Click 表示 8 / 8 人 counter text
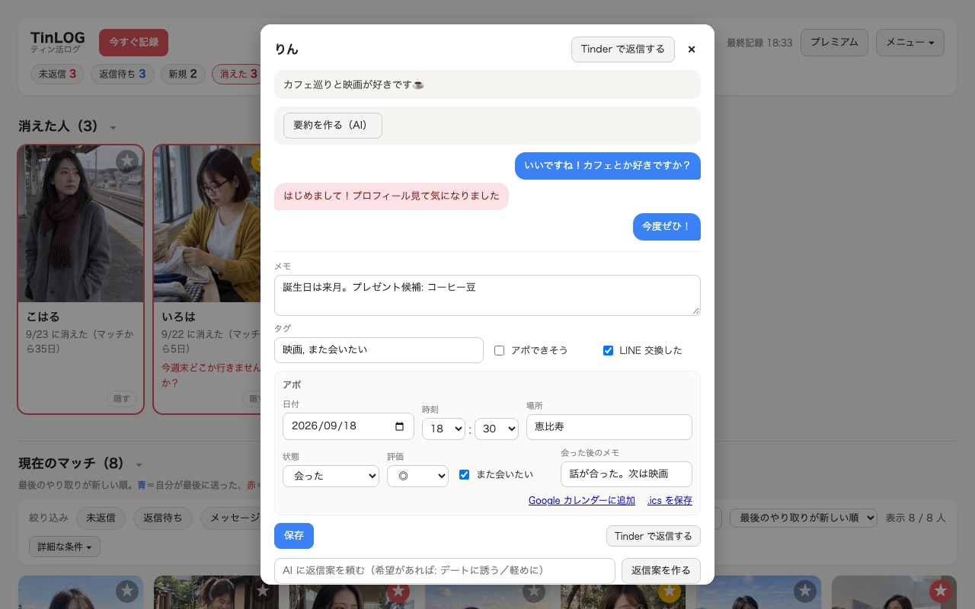The width and height of the screenshot is (975, 609). click(916, 518)
